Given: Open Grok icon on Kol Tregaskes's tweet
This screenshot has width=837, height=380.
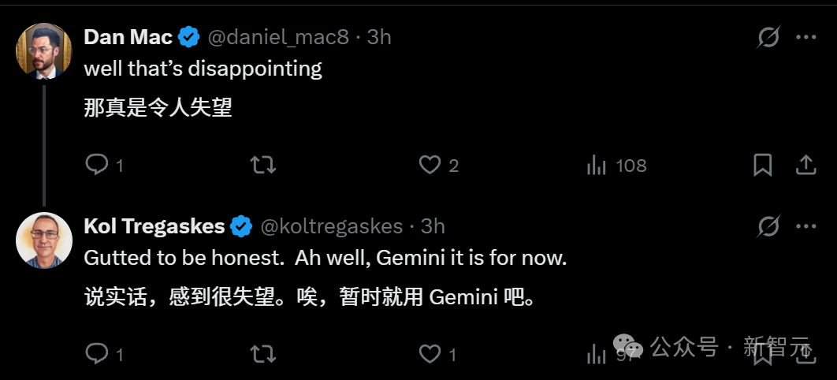Looking at the screenshot, I should coord(768,227).
